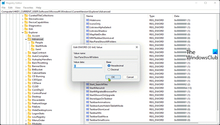
Task: Cancel the Edit DWORD dialog
Action: pyautogui.click(x=130, y=77)
